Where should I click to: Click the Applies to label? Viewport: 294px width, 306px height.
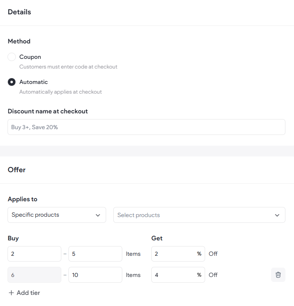23,199
